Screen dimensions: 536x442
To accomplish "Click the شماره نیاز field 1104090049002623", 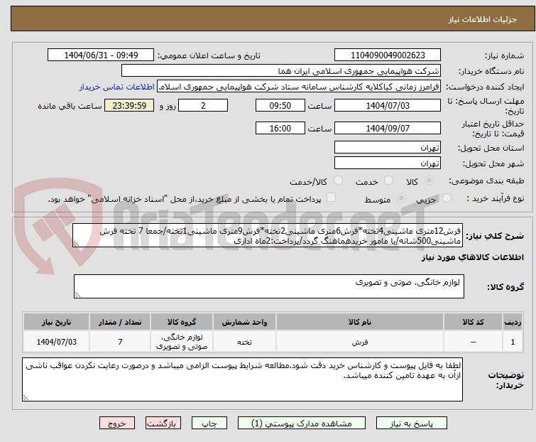I will point(388,55).
